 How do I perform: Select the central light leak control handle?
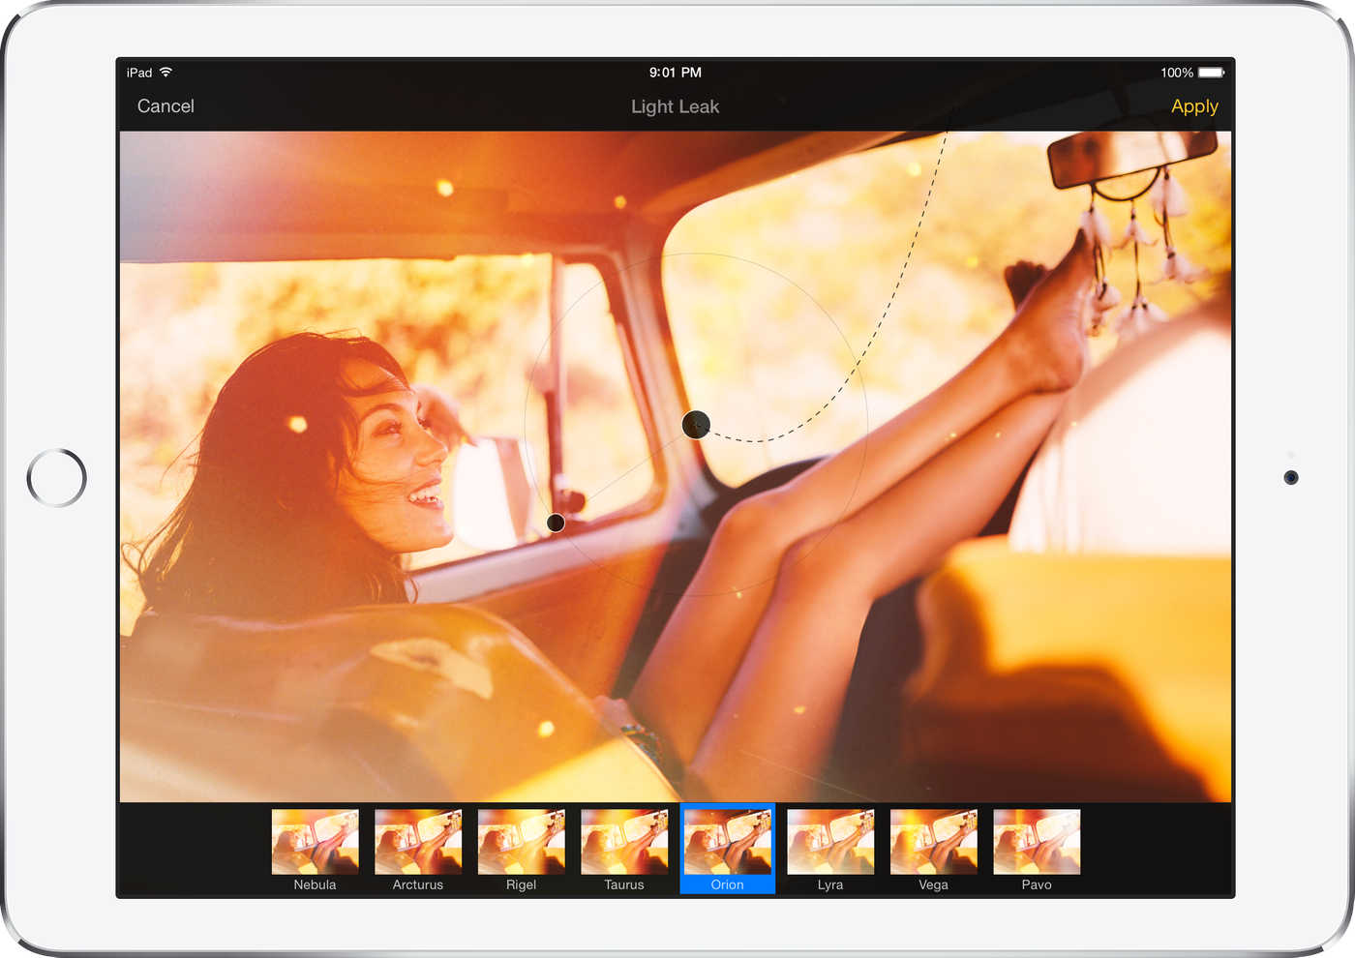(696, 425)
